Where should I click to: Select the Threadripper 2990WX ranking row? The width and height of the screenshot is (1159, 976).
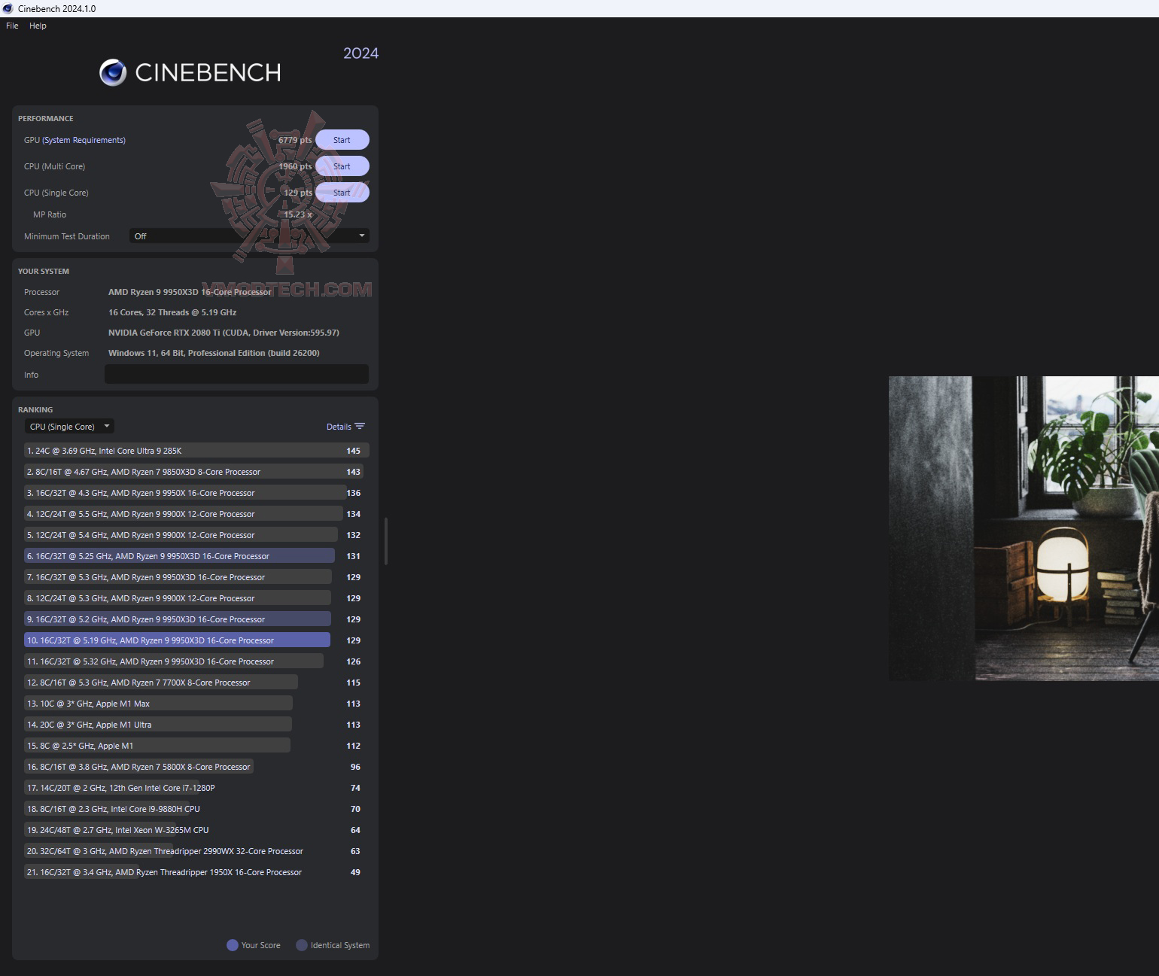[x=196, y=851]
